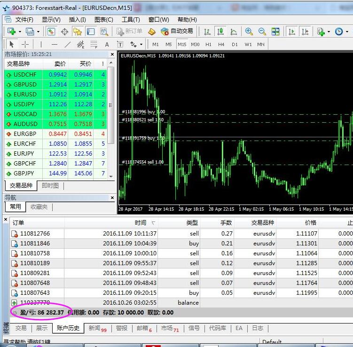Open the 帮助(H) menu

(x=187, y=20)
